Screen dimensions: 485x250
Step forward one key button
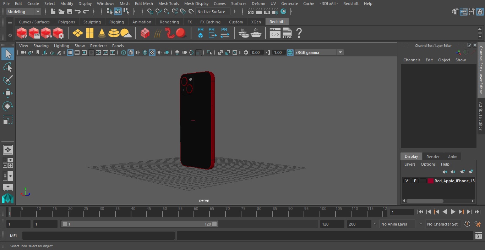click(x=461, y=212)
